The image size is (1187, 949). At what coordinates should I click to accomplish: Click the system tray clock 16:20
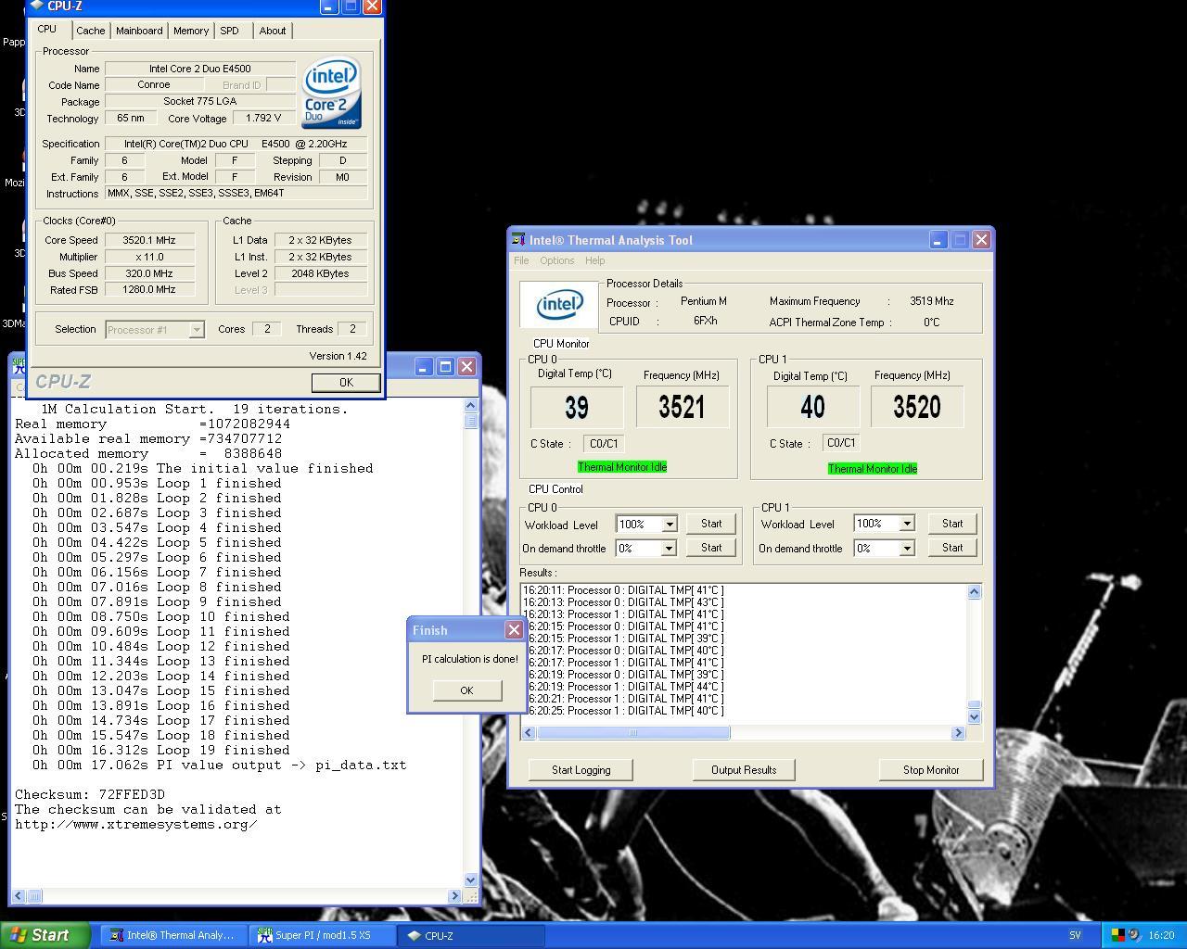coord(1161,936)
